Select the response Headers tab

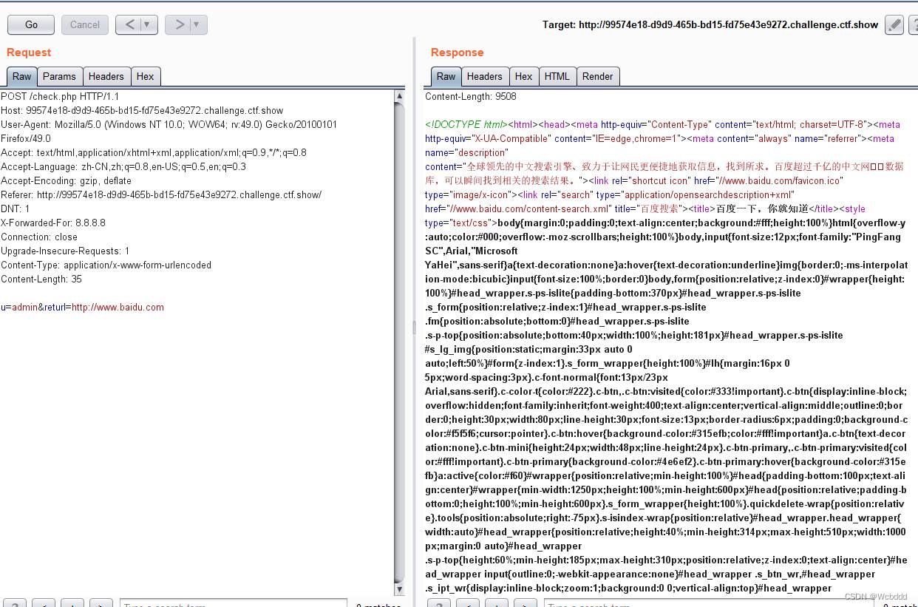484,76
